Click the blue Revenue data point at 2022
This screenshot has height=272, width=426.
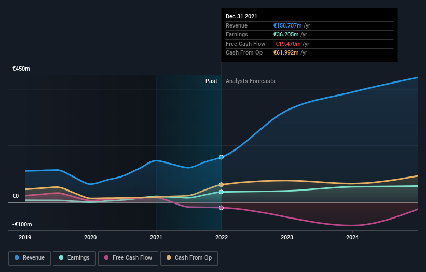(222, 157)
